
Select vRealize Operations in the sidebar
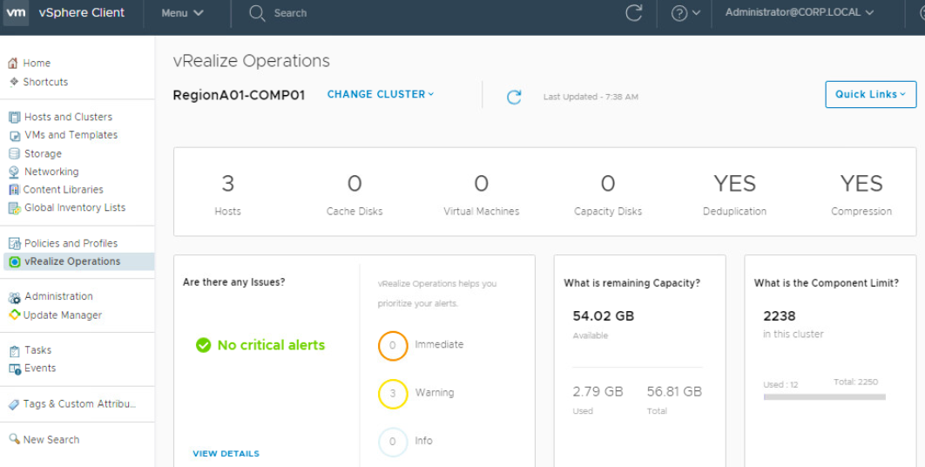pyautogui.click(x=72, y=261)
